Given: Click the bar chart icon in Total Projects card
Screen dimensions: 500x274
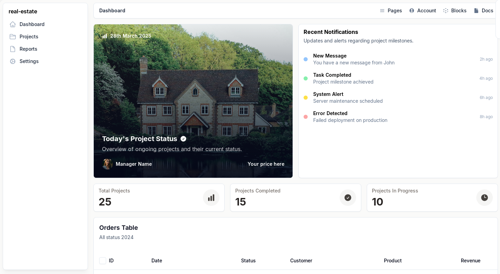Looking at the screenshot, I should pos(211,198).
